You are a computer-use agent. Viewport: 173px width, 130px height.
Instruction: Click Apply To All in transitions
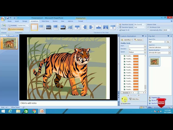(x=124, y=30)
